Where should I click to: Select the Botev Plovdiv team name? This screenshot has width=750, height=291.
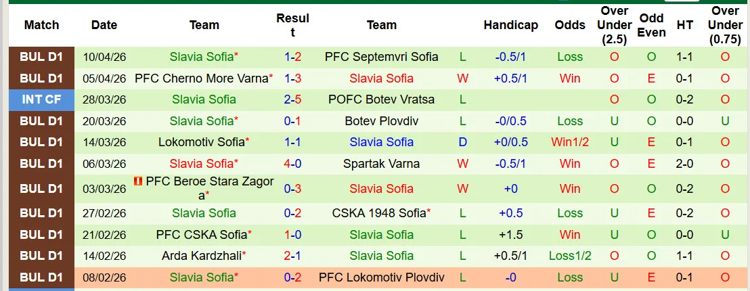(x=381, y=121)
